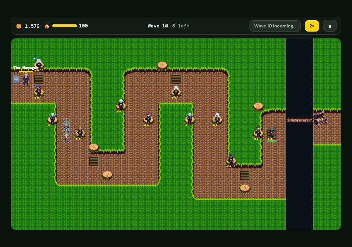The width and height of the screenshot is (352, 247).
Task: Click the empty stump above the top-middle grate
Action: (162, 66)
